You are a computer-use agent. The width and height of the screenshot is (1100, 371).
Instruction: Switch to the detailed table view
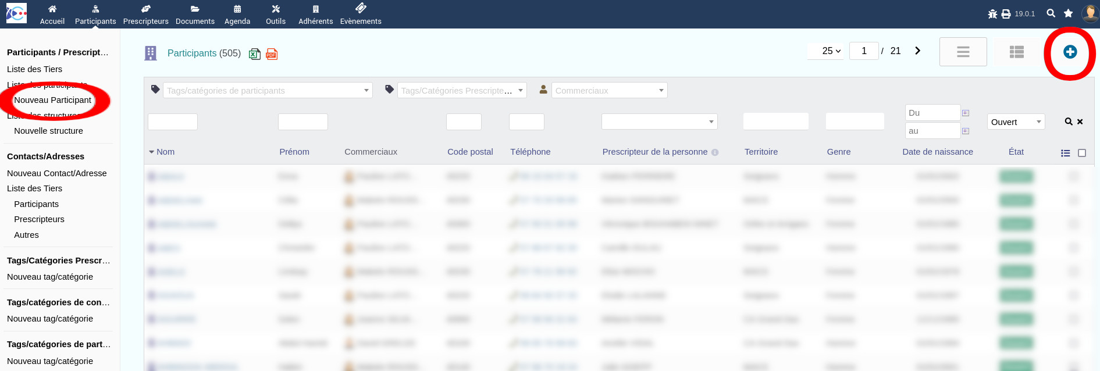(1016, 52)
